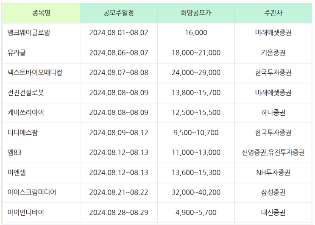Select the 전진건설로봇 stock name
315x225 pixels.
point(26,92)
